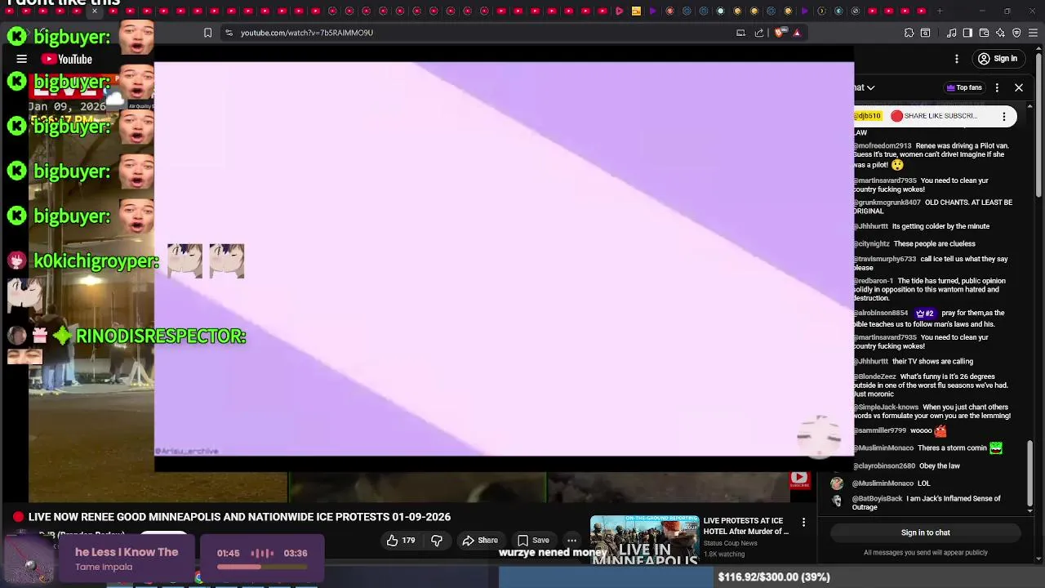The width and height of the screenshot is (1045, 588).
Task: Open Brave Rewards triangle icon
Action: (x=797, y=33)
